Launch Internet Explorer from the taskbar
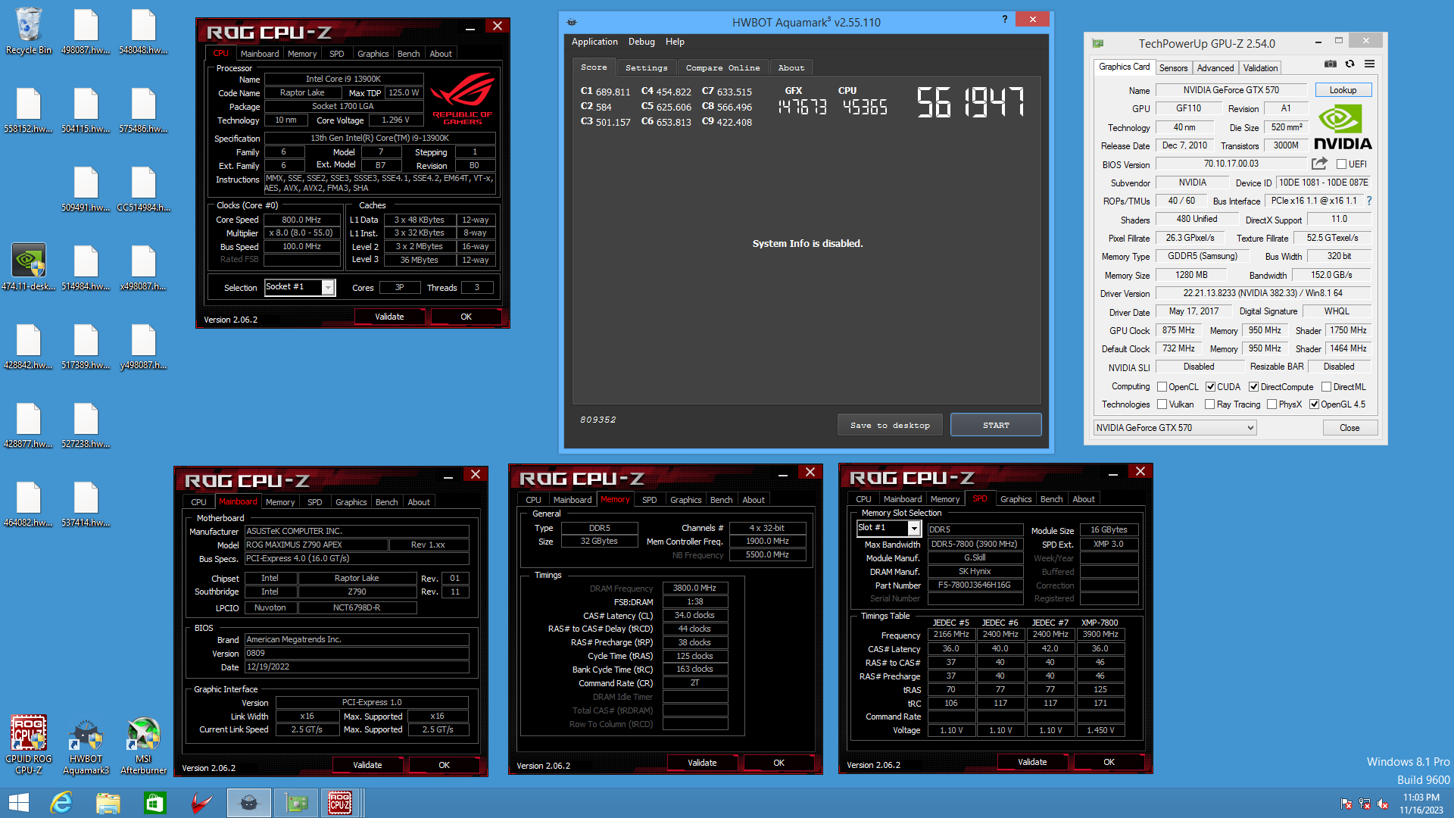 click(x=61, y=803)
